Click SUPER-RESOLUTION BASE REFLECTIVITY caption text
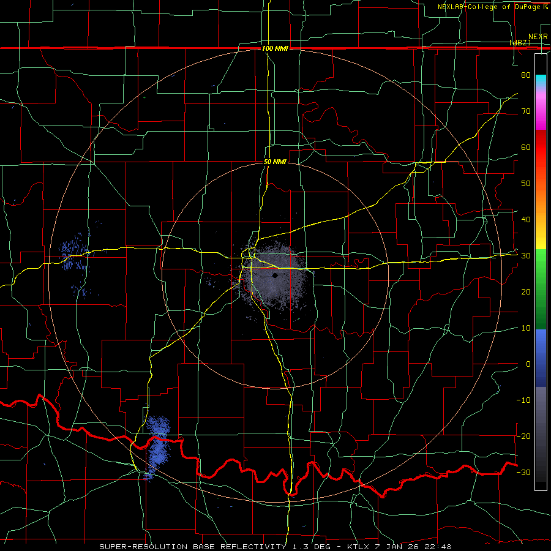 [193, 547]
